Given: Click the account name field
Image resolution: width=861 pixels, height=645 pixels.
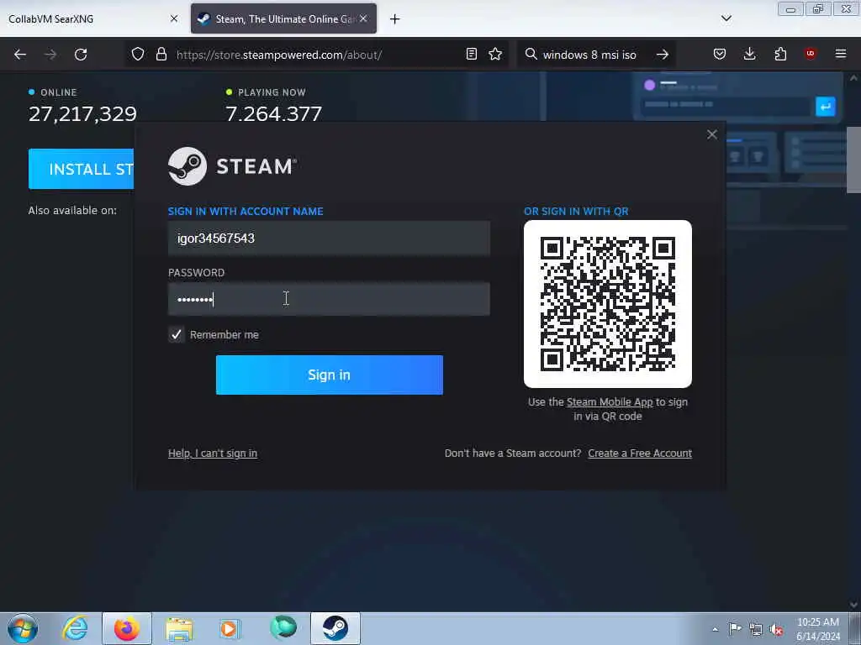Looking at the screenshot, I should click(x=329, y=239).
